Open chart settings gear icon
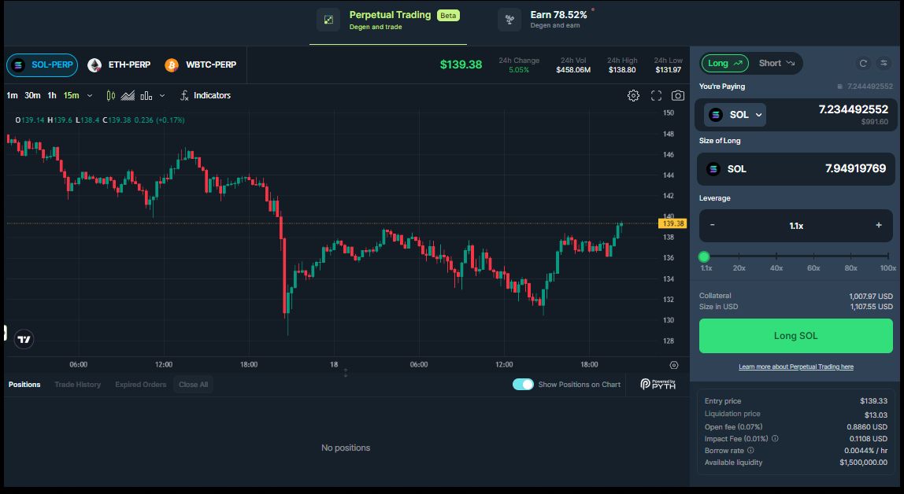This screenshot has height=494, width=904. (x=633, y=95)
